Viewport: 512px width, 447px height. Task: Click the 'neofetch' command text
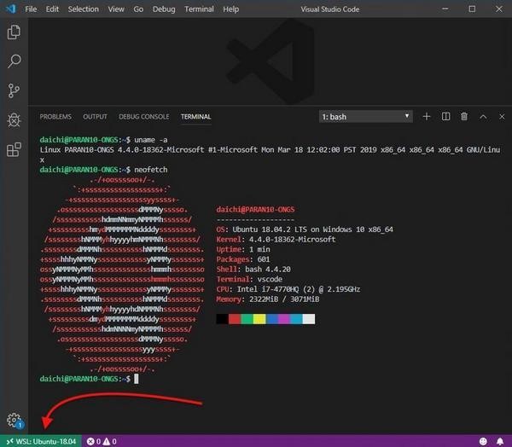coord(151,170)
